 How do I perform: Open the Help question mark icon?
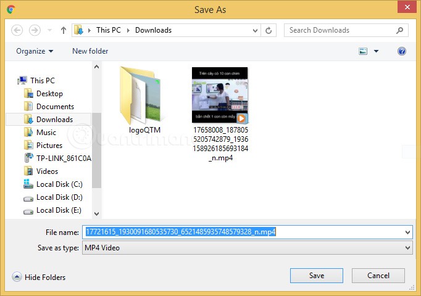(402, 51)
